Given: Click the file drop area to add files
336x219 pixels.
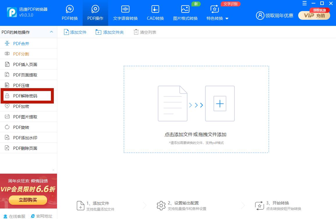Looking at the screenshot, I should [x=196, y=109].
